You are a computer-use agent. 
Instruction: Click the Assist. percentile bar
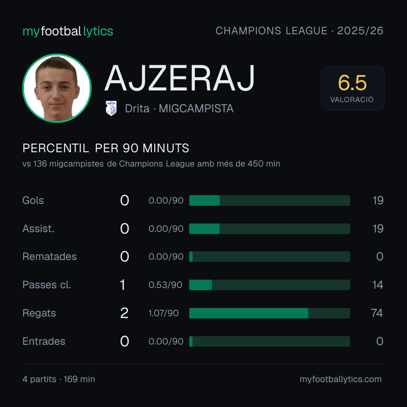pos(269,229)
